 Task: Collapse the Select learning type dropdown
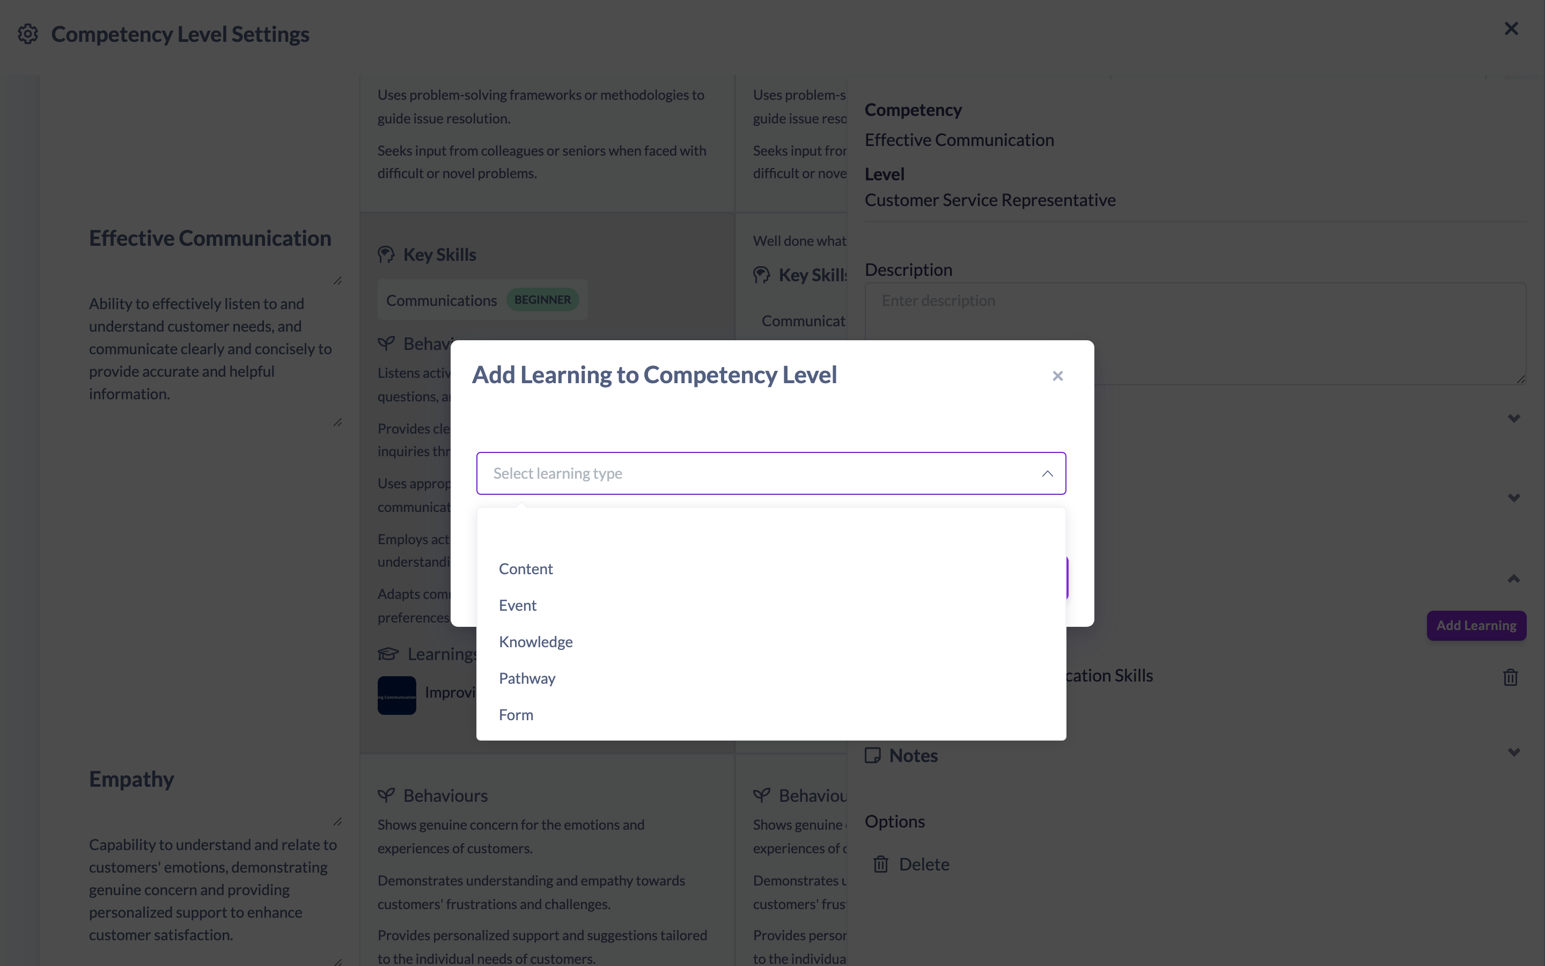(x=1048, y=473)
